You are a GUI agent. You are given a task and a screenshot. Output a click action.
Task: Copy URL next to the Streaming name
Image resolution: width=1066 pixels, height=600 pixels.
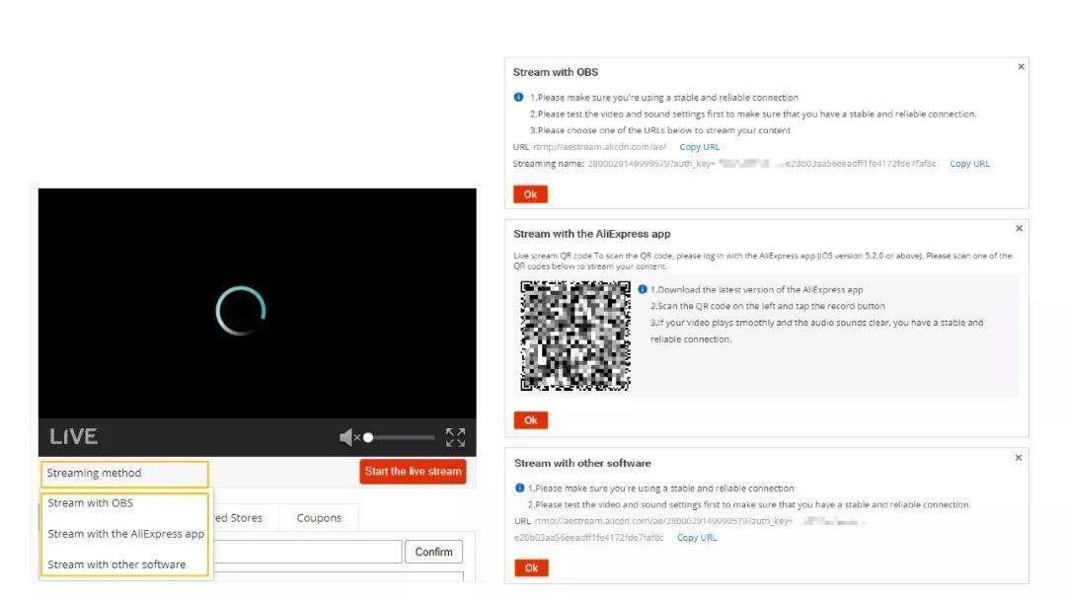point(969,164)
